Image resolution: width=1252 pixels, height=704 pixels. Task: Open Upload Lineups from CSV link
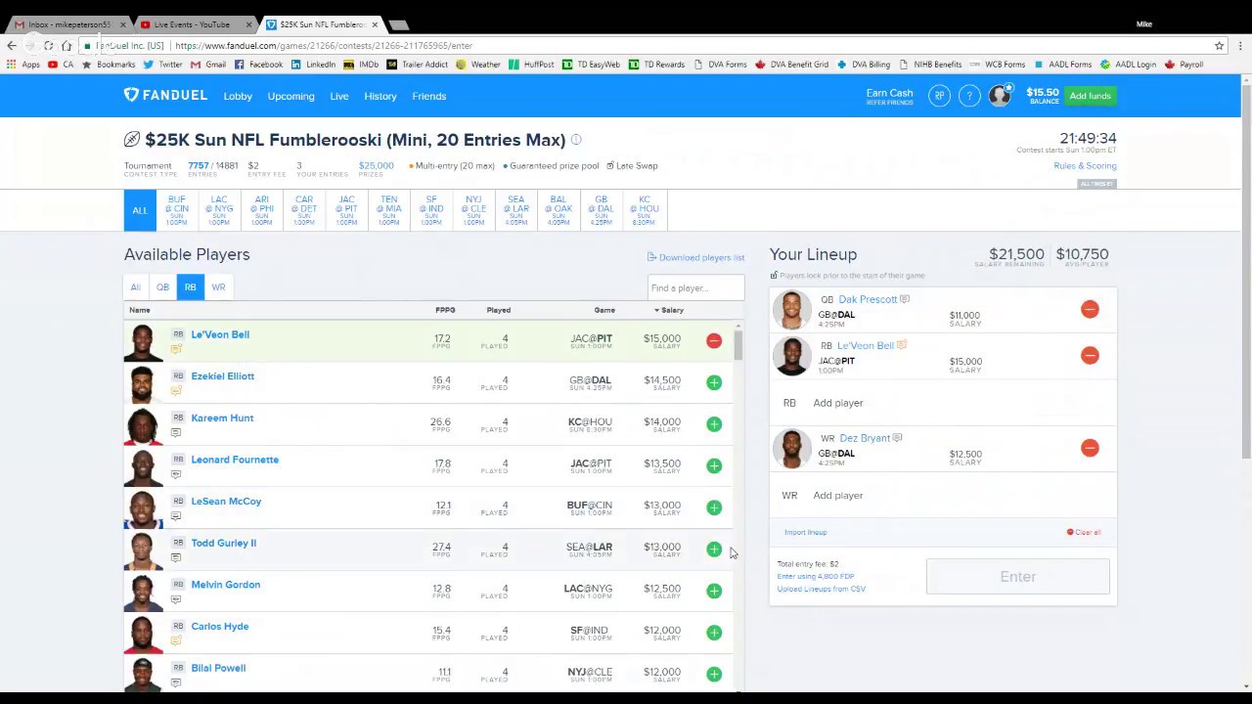pos(821,589)
